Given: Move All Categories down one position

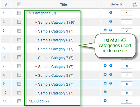Looking at the screenshot, I should (x=111, y=12).
